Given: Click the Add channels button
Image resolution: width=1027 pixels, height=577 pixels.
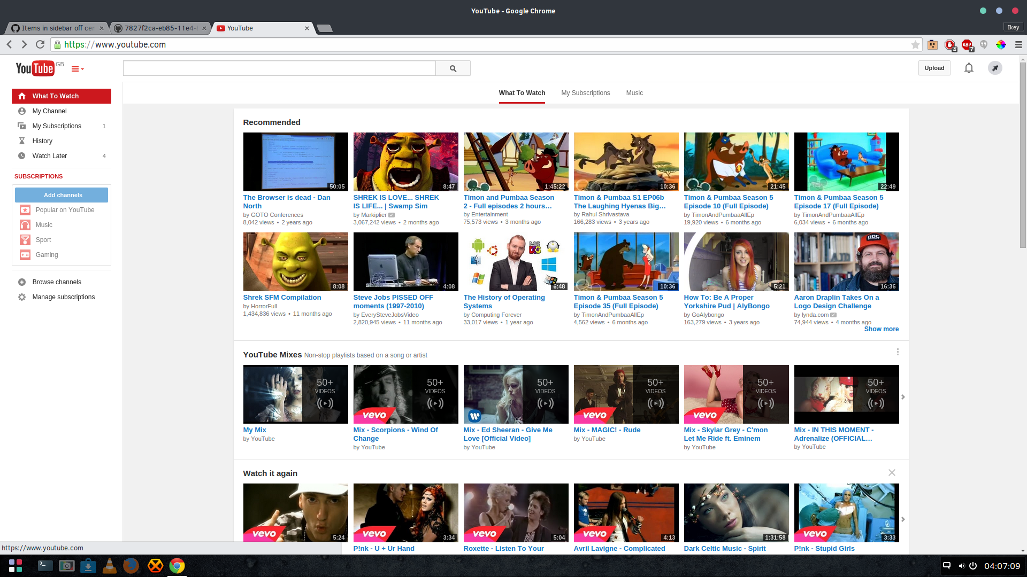Looking at the screenshot, I should click(62, 195).
